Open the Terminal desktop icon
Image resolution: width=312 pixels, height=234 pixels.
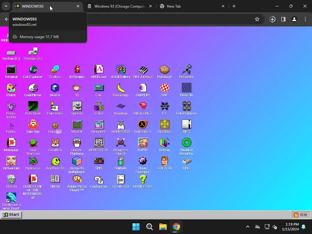click(x=11, y=72)
